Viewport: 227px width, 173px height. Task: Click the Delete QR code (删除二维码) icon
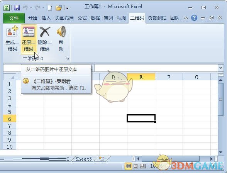(45, 31)
